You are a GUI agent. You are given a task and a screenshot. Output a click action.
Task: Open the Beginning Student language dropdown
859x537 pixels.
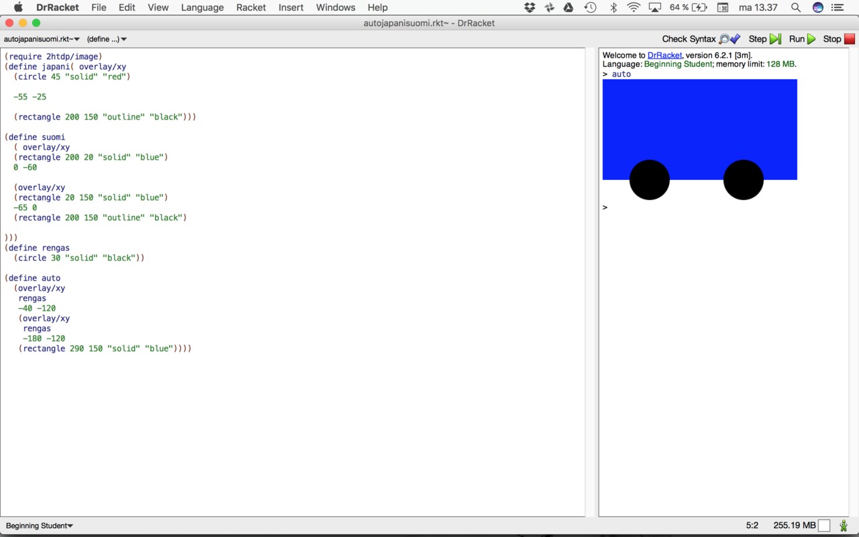pos(40,526)
